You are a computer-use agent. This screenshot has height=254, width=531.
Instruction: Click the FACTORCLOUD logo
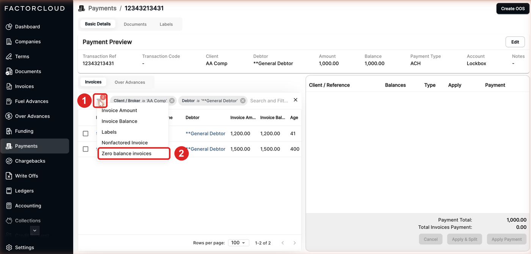[x=35, y=8]
